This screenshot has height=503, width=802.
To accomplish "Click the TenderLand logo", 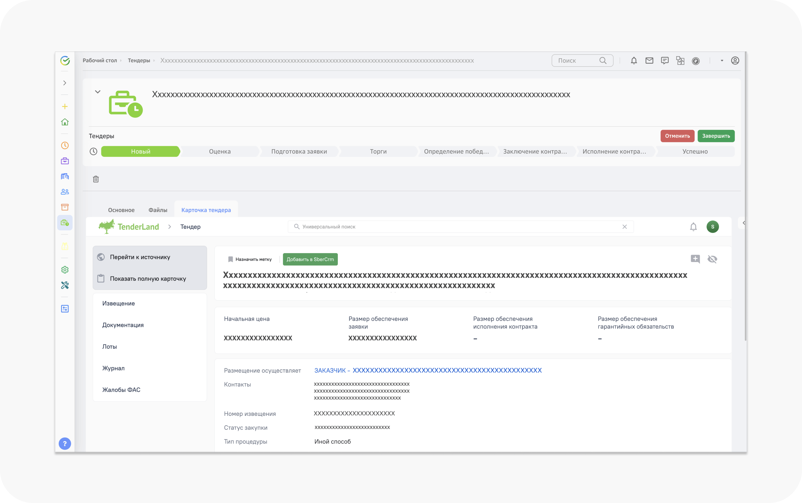I will [x=128, y=227].
